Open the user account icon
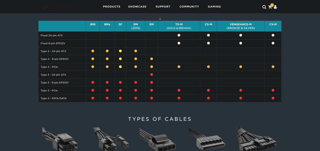The height and width of the screenshot is (151, 320). click(x=275, y=7)
